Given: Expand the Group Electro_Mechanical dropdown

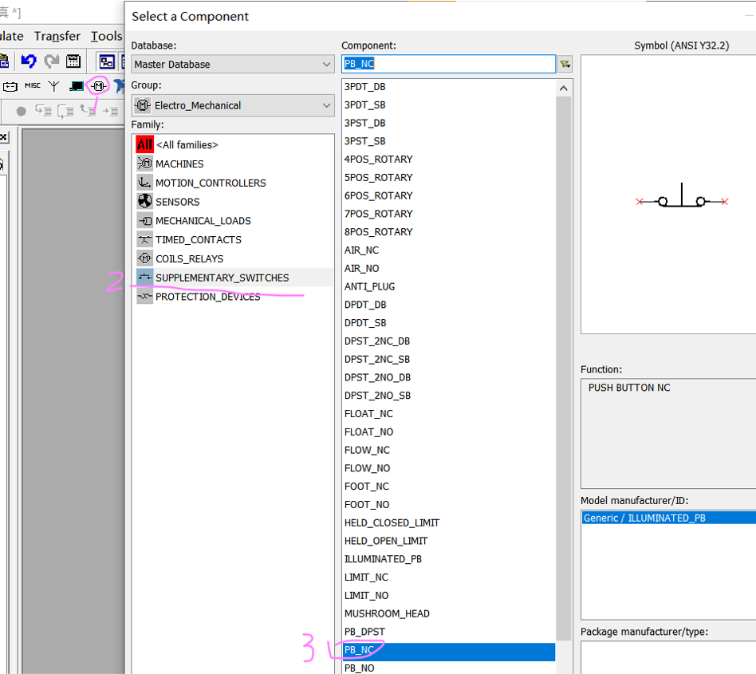Looking at the screenshot, I should pos(232,105).
